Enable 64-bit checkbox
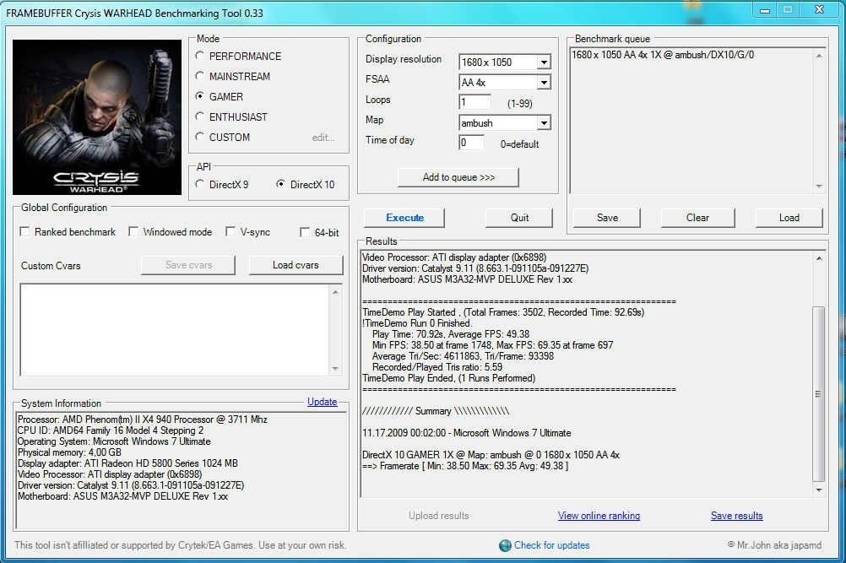846x563 pixels. pos(305,232)
